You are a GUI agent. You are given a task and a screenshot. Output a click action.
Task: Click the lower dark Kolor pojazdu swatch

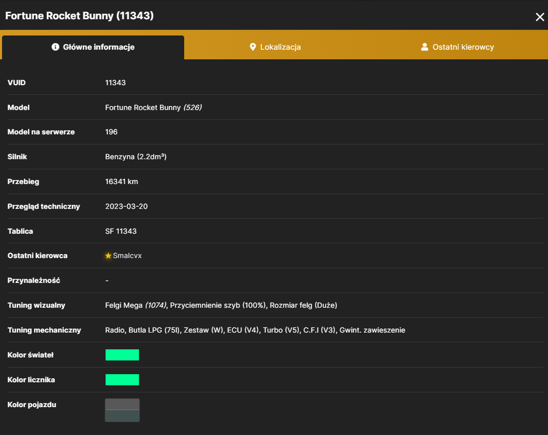pos(122,416)
